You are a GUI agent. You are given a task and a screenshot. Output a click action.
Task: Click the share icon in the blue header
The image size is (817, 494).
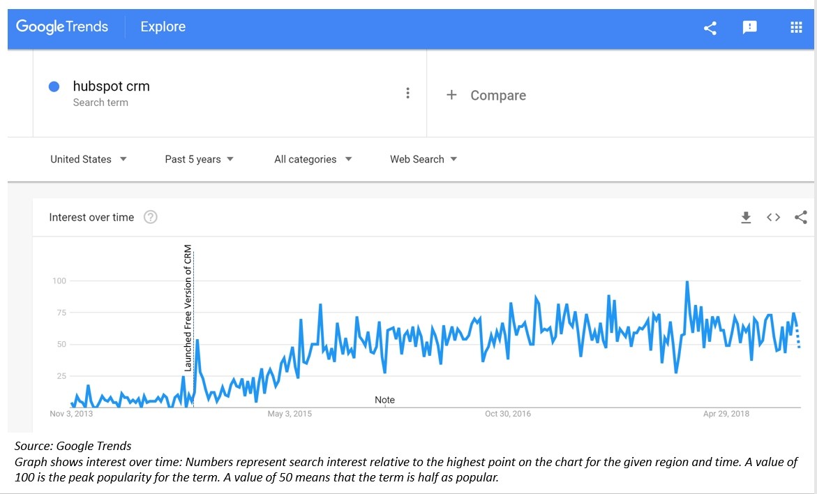coord(710,28)
